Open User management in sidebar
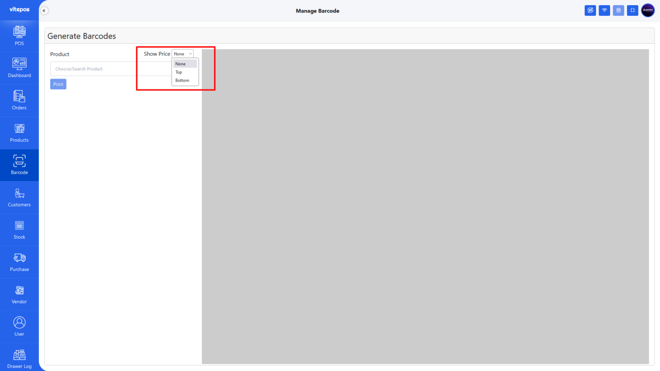This screenshot has height=371, width=660. [19, 327]
